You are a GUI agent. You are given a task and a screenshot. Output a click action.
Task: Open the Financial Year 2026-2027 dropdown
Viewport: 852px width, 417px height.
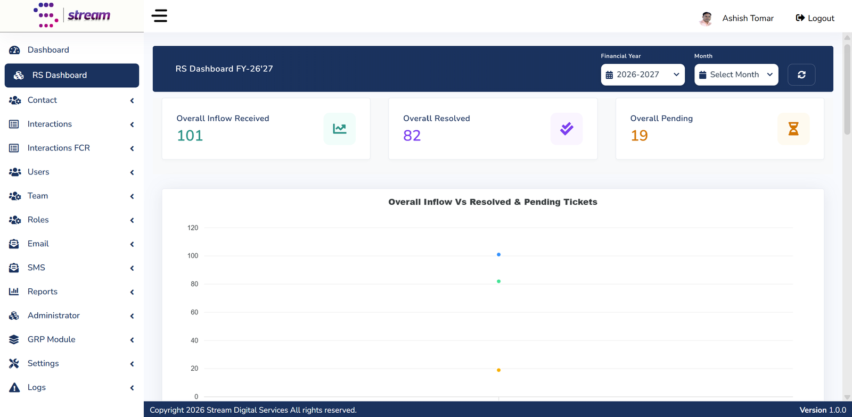643,74
